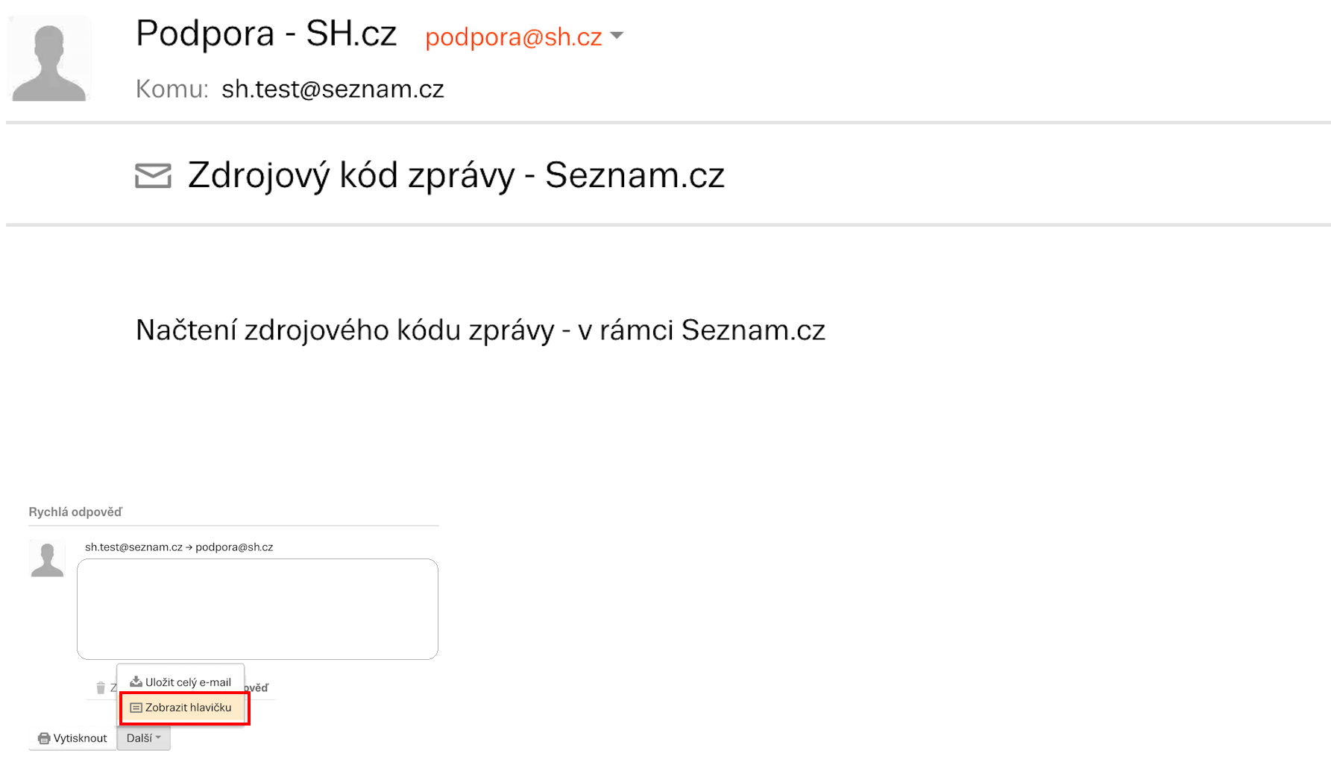Click the sh.test@seznam.cz → podpora@sh.cz reply label
Screen dimensions: 1331x774
pos(179,547)
